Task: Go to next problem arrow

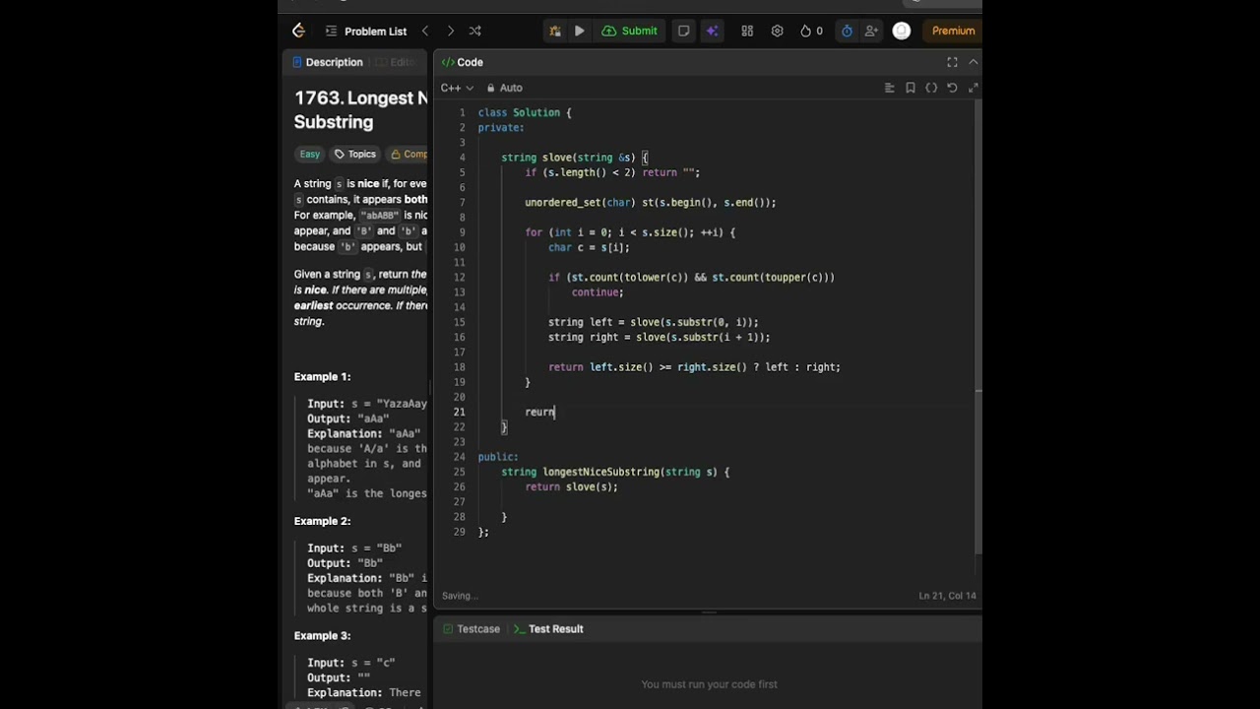Action: tap(451, 31)
